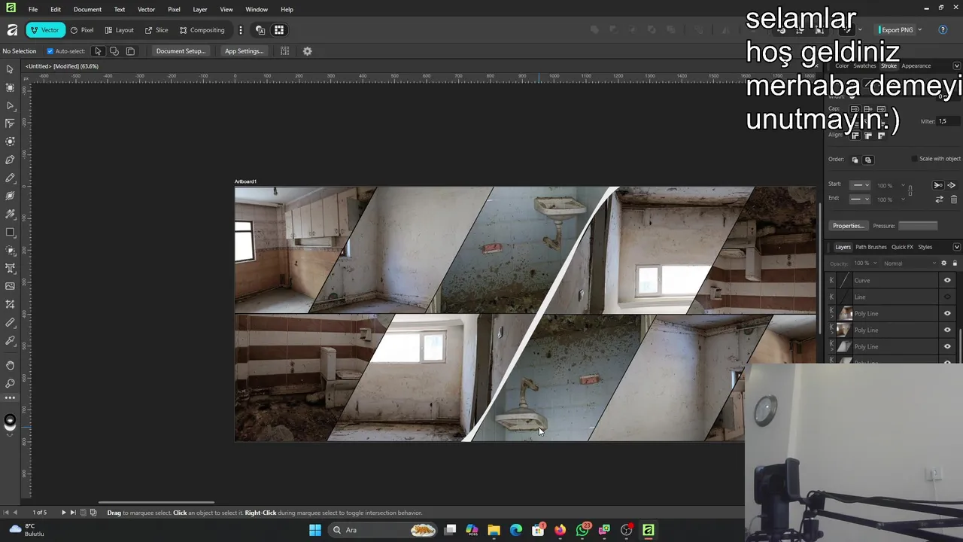Screen dimensions: 963x542
Task: Expand the Stroke panel options chevron
Action: [956, 66]
